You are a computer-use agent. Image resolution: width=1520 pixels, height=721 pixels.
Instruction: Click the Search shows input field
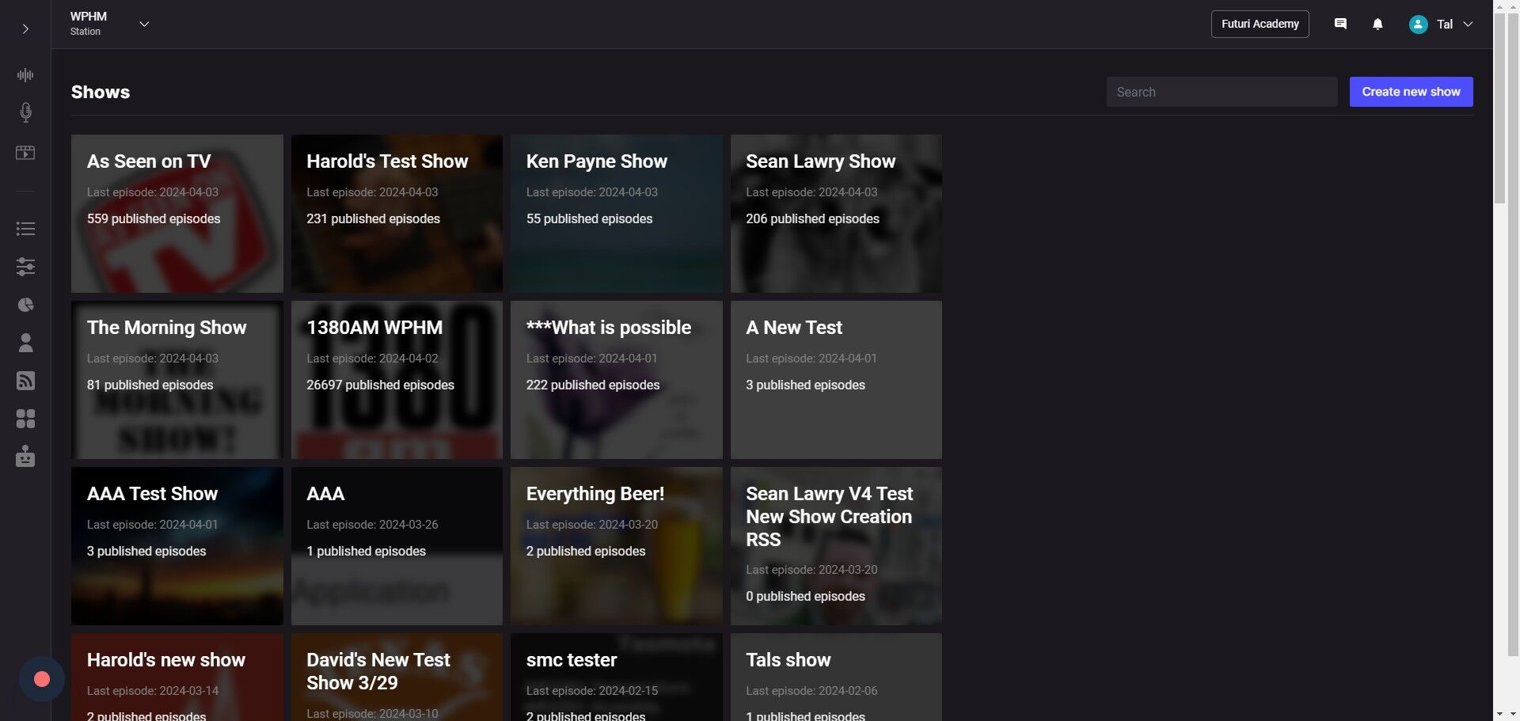1222,92
